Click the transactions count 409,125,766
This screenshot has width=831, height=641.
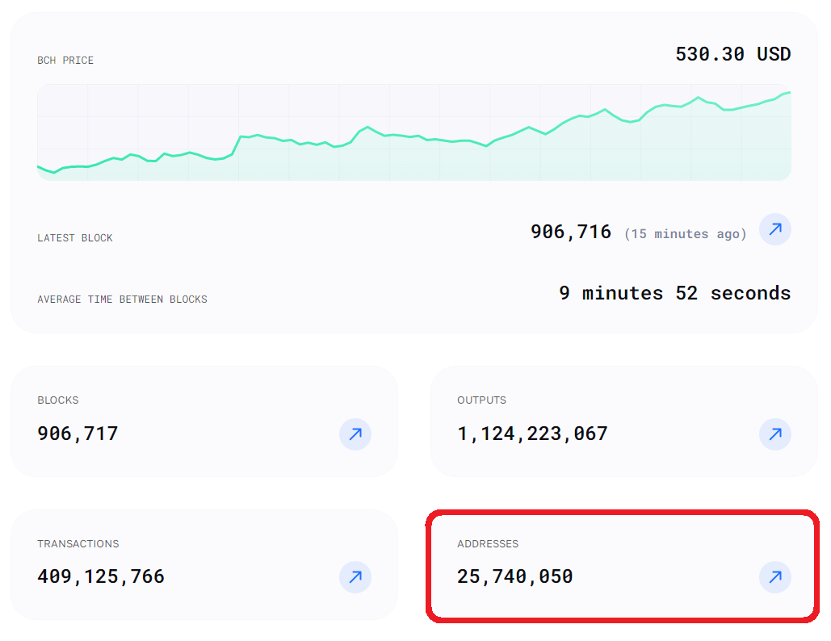101,577
